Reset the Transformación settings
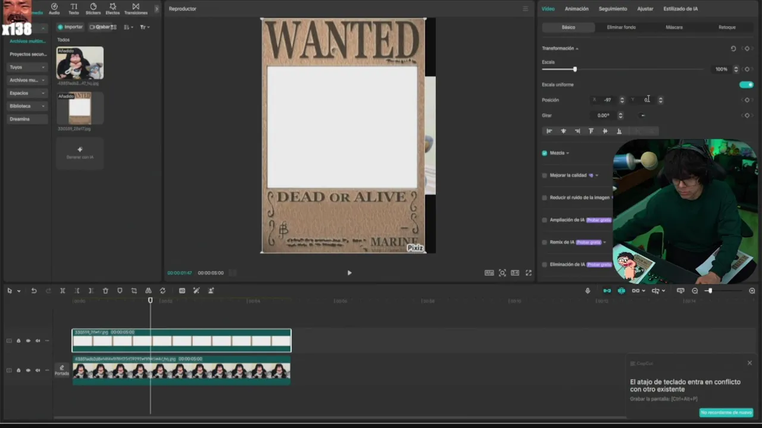Image resolution: width=762 pixels, height=428 pixels. tap(733, 49)
